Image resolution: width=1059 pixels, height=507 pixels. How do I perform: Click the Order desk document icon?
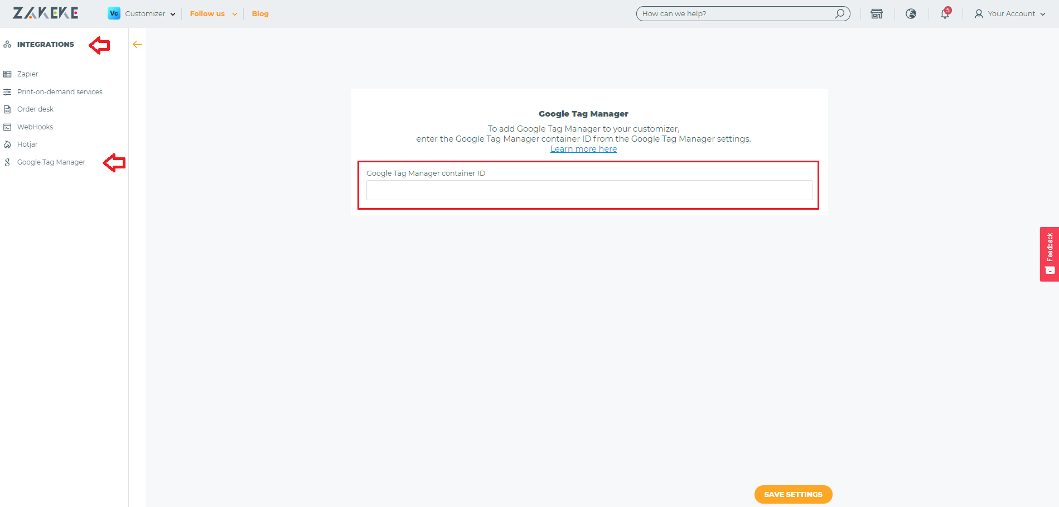pyautogui.click(x=7, y=109)
